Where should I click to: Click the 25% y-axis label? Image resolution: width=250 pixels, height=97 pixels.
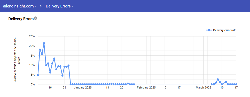point(32,36)
